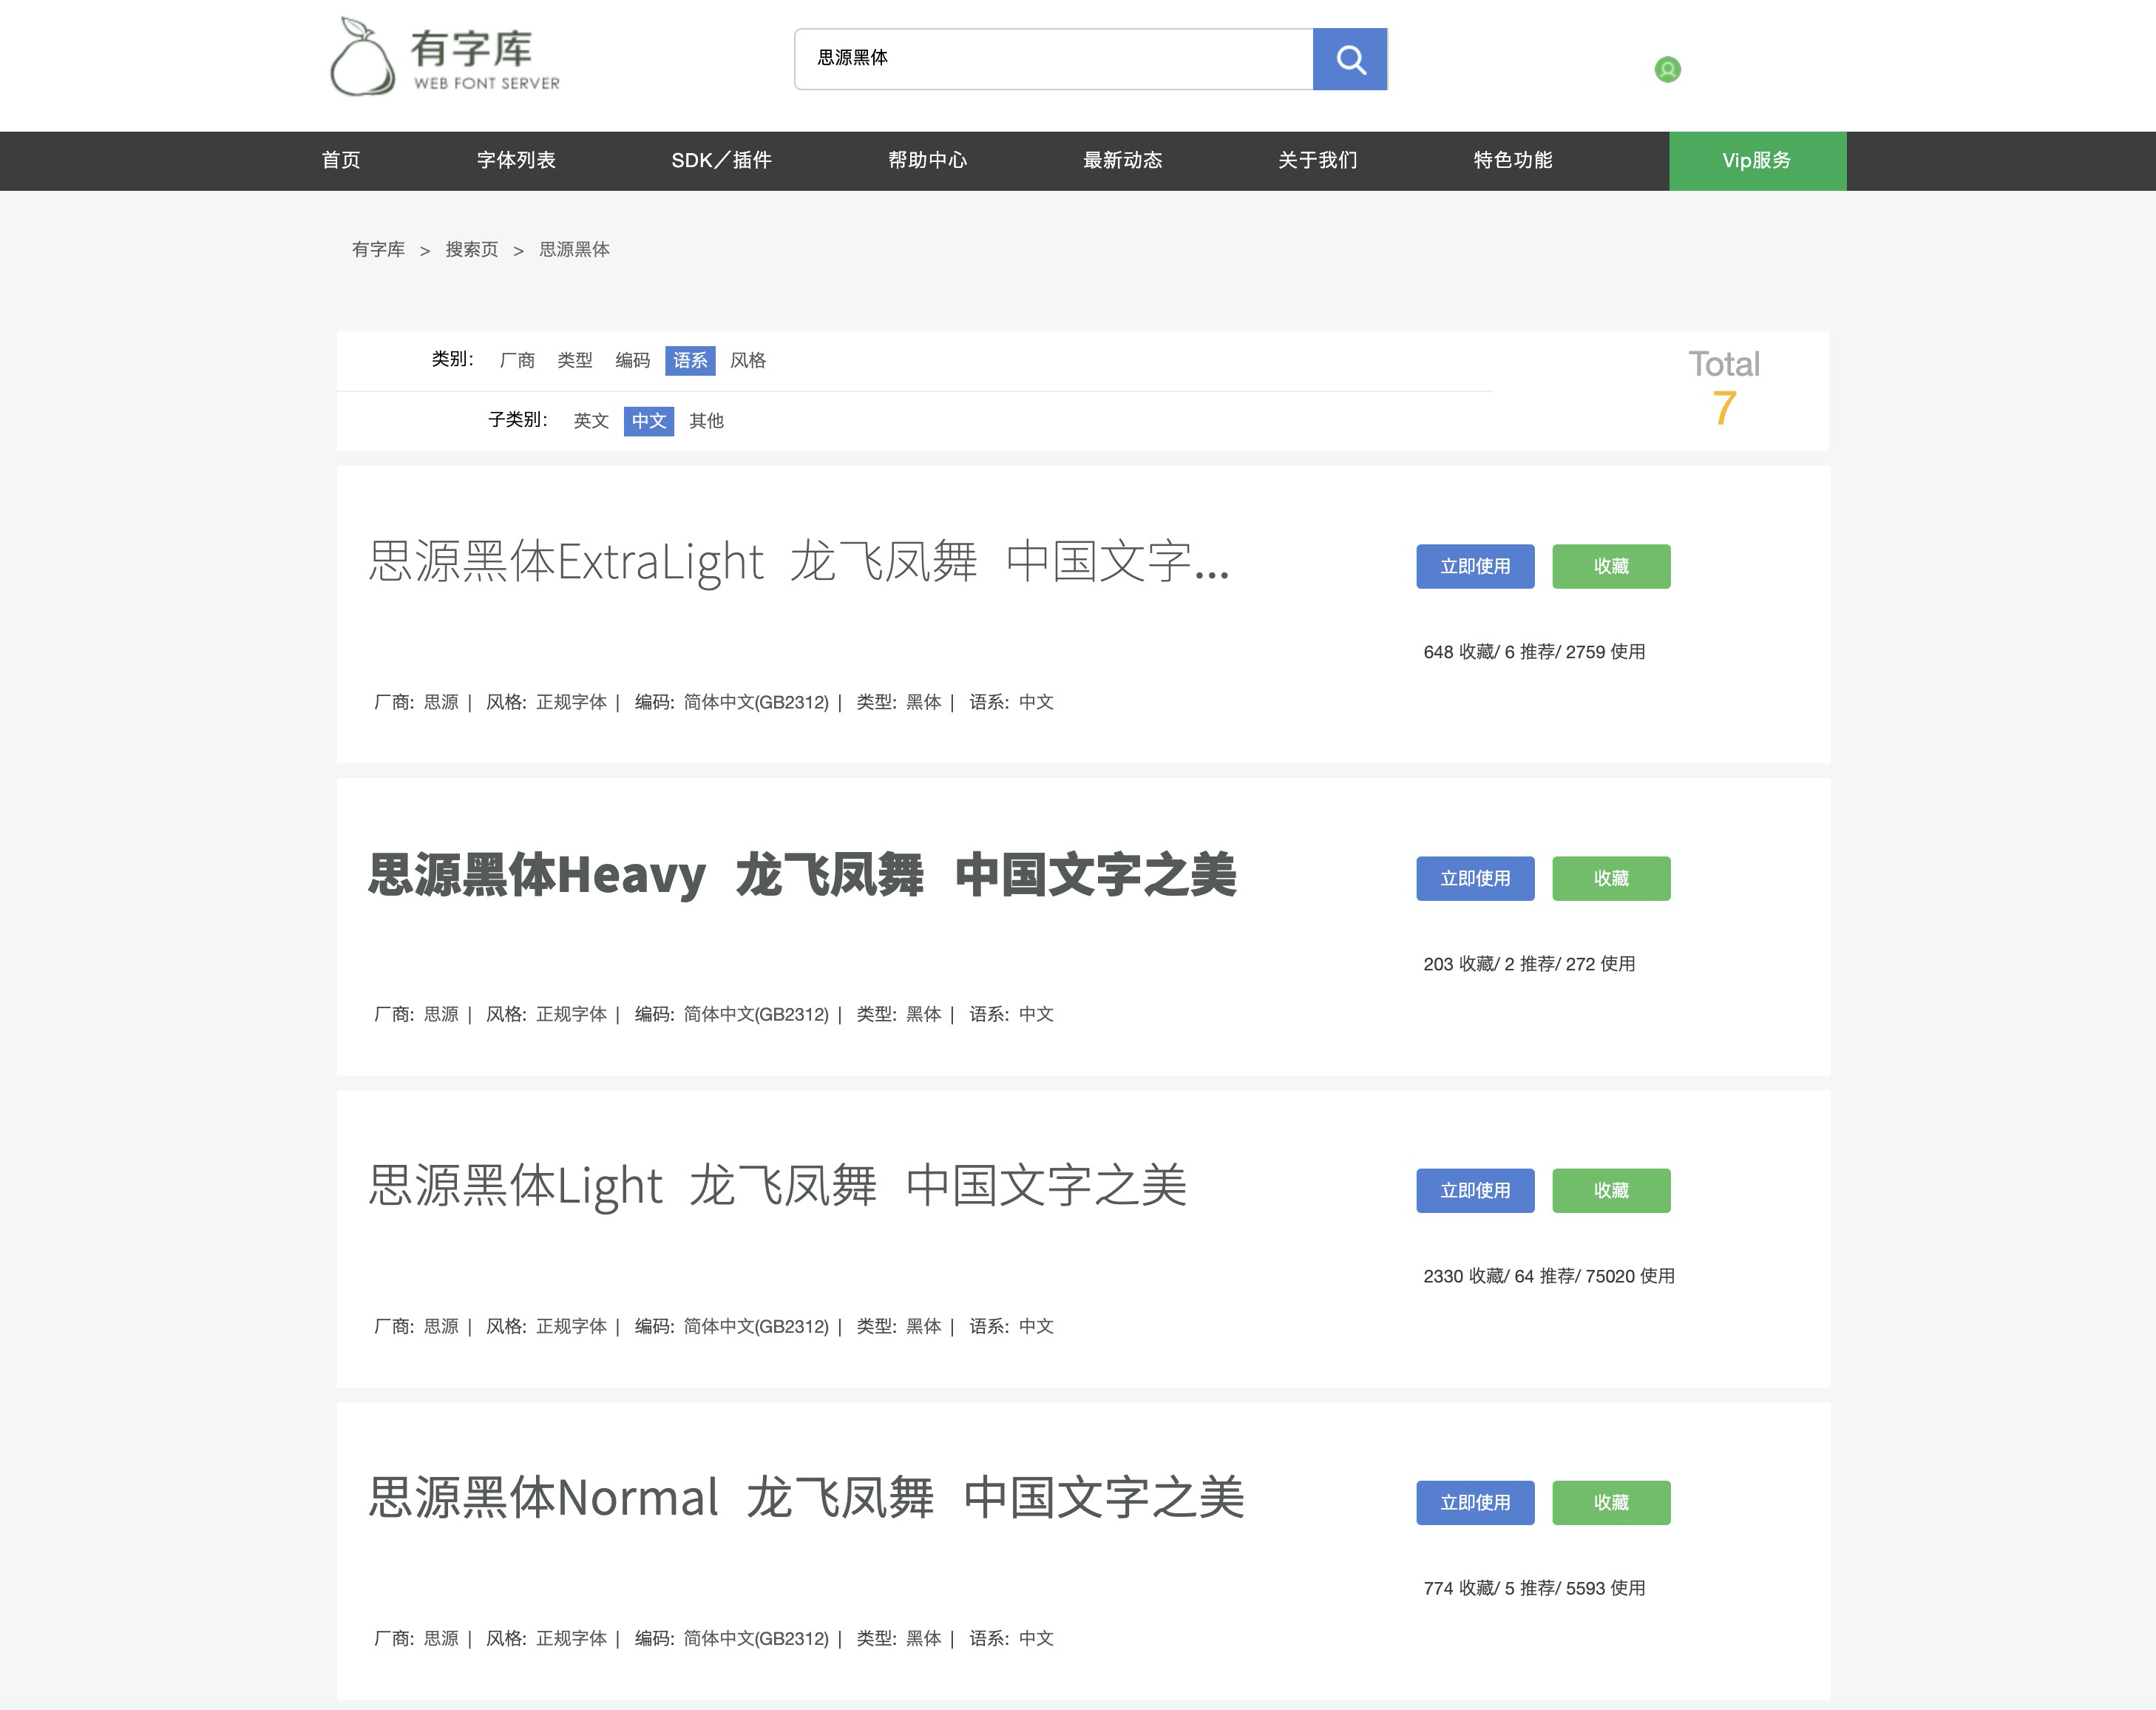Click 收藏 for 思源黑体ExtraLight
This screenshot has width=2156, height=1710.
coord(1611,567)
